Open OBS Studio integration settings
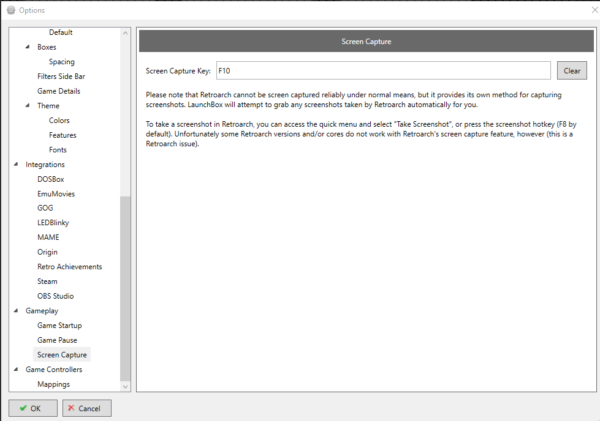Screen dimensions: 600x421 [56, 296]
